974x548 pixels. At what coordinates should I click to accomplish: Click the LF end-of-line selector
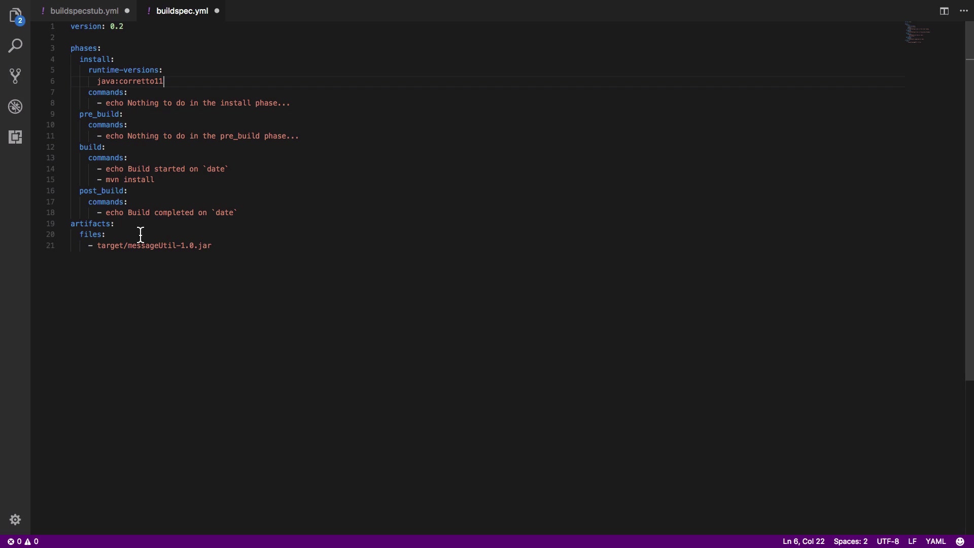pos(912,541)
